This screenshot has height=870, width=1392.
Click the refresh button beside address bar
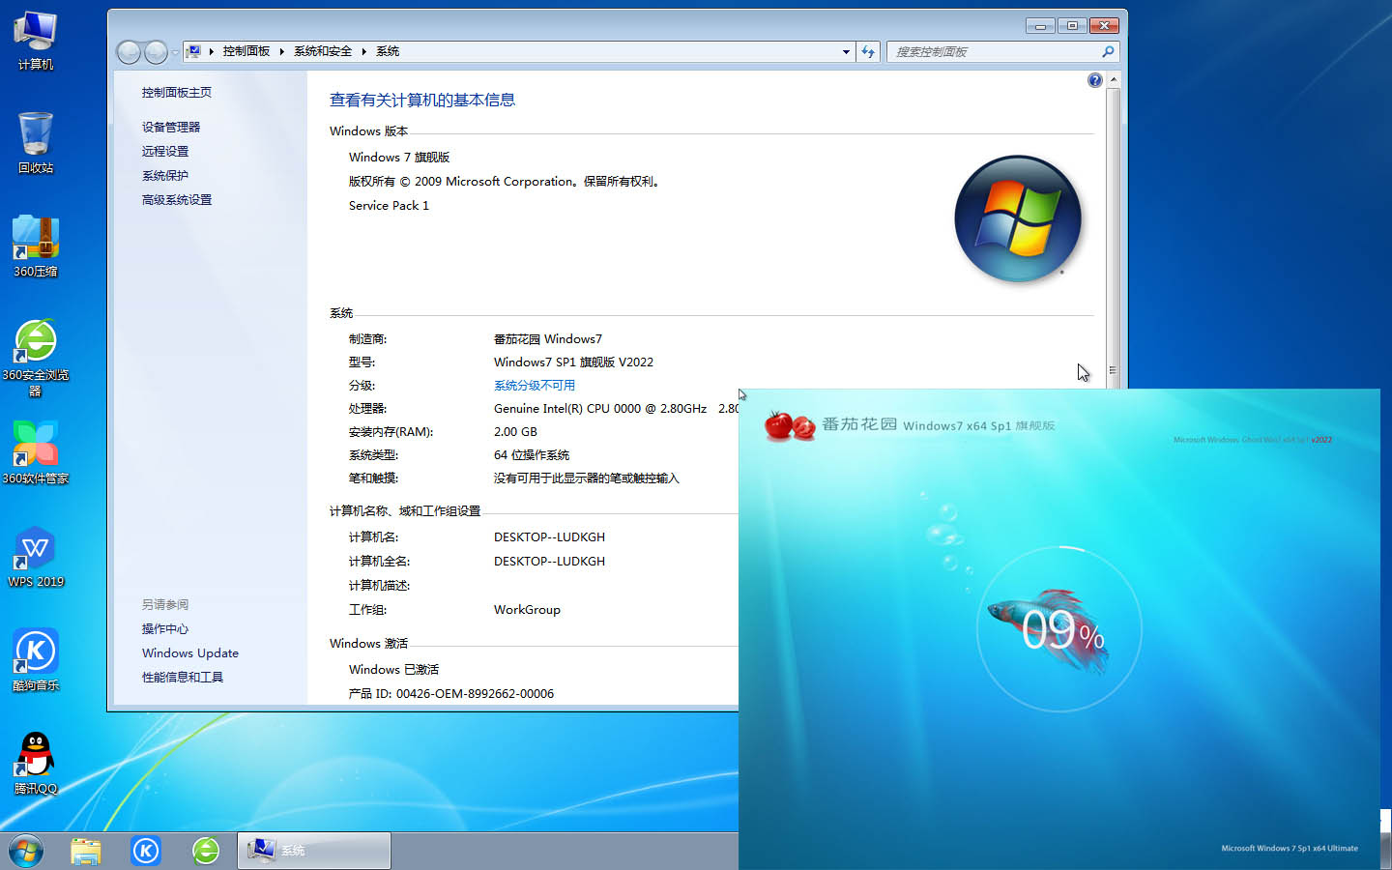coord(868,51)
